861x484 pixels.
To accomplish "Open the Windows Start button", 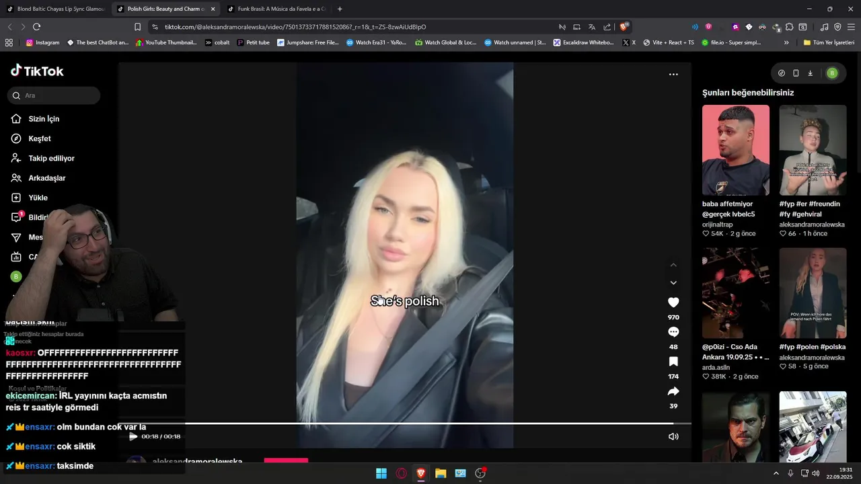I will [x=381, y=473].
